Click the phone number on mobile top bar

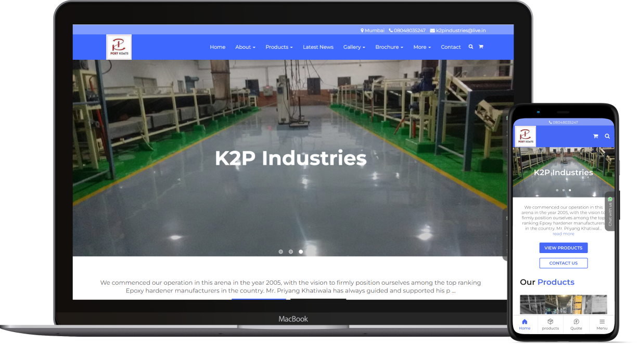pos(563,123)
